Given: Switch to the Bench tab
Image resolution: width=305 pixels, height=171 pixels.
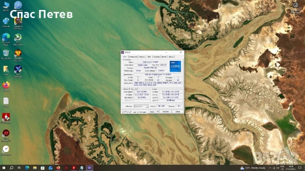Looking at the screenshot, I should tap(164, 57).
